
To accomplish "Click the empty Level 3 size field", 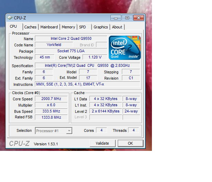I will [106, 117].
